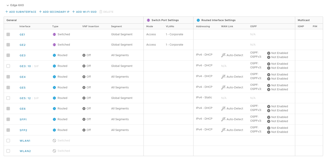This screenshot has height=158, width=325.
Task: Check the GE5: 12 row checkbox
Action: [8, 98]
